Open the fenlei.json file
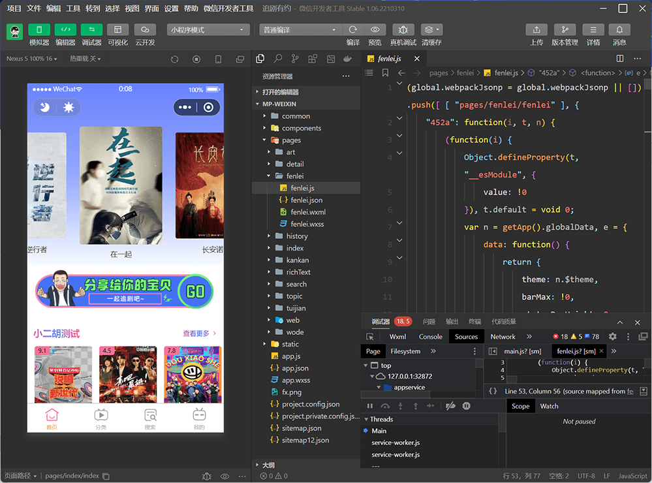This screenshot has width=652, height=483. pyautogui.click(x=305, y=200)
